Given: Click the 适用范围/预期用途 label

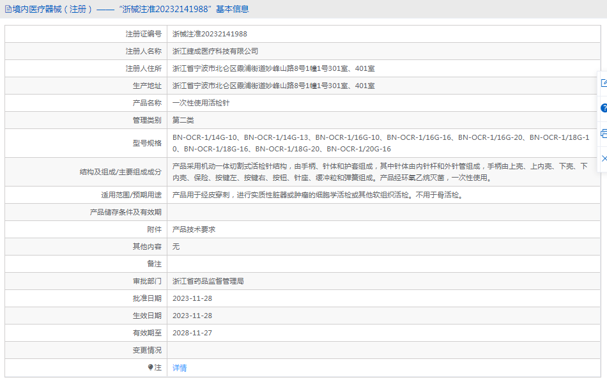Looking at the screenshot, I should pos(131,195).
